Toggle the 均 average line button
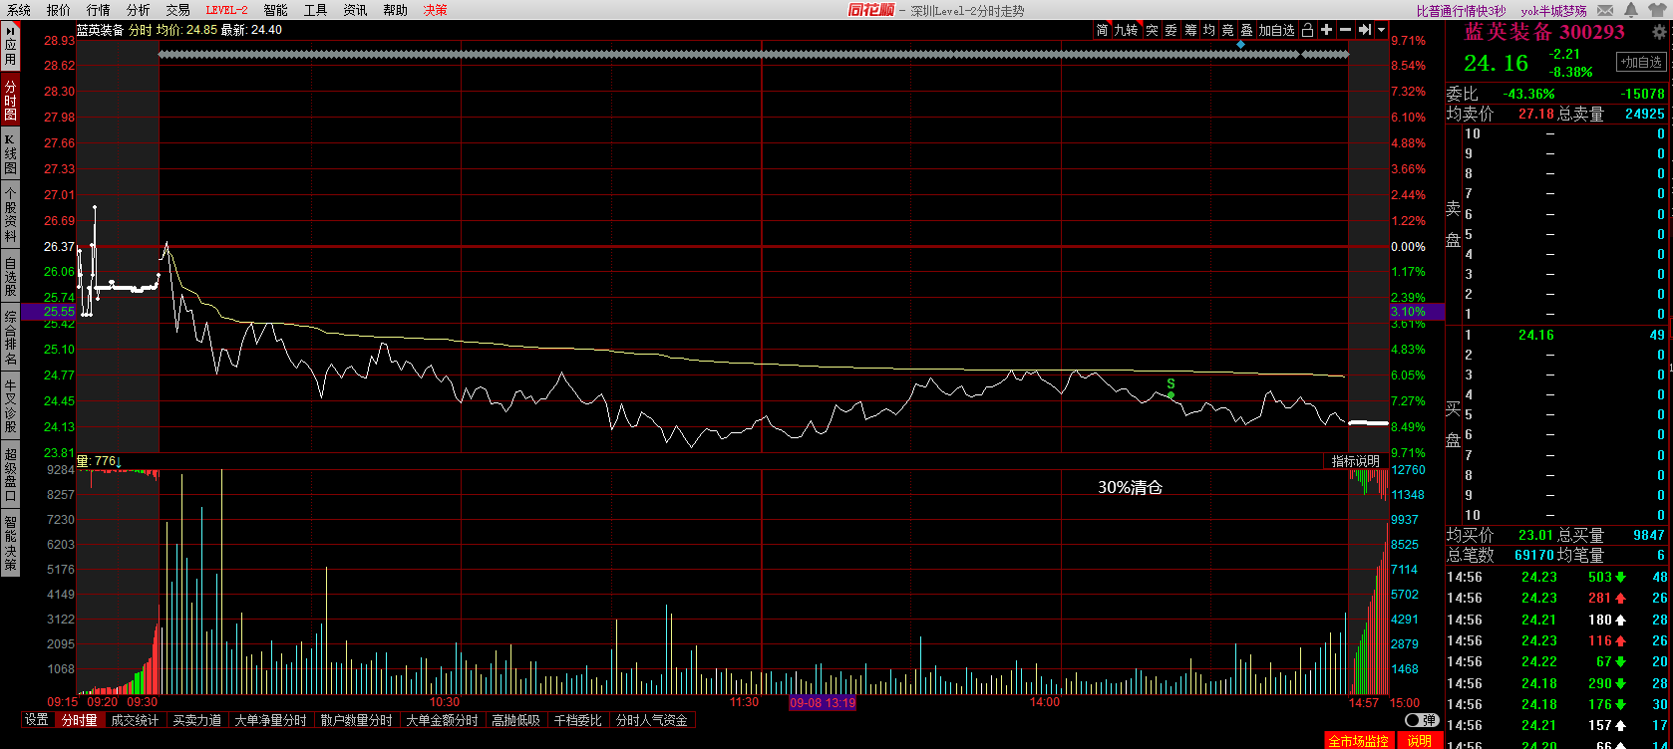Screen dimensions: 1673x749 pos(1209,30)
